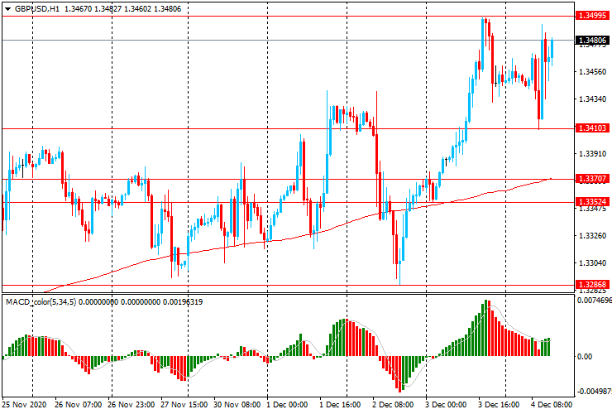Select the 27 Nov 15:00 time label
Screen dimensions: 612x414
[184, 405]
